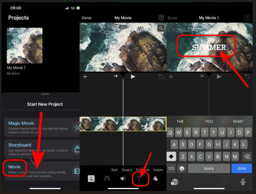Pick keyboard suggestion WHAT

pos(238,121)
